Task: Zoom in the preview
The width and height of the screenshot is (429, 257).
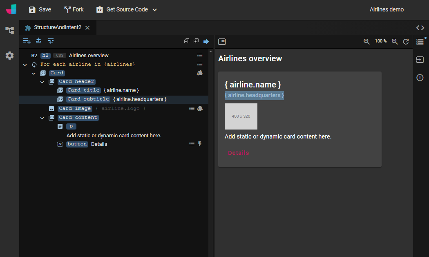Action: [395, 41]
